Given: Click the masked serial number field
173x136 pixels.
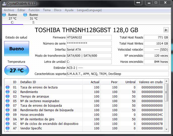Looking at the screenshot, I should coord(89,43).
